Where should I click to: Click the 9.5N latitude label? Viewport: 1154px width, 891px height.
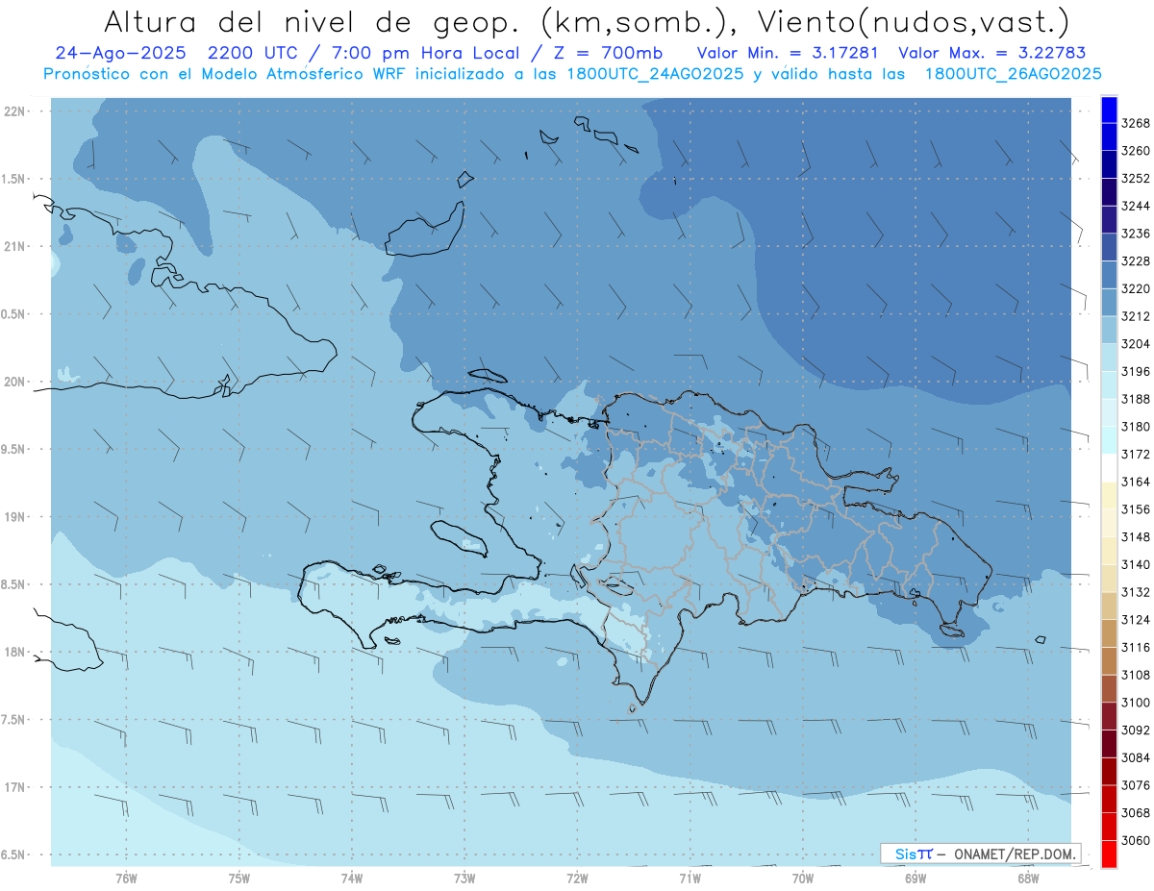(13, 450)
